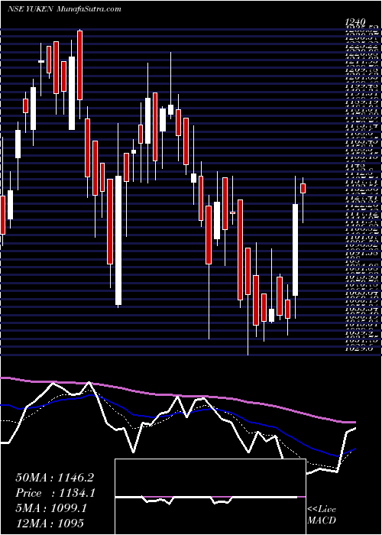Click the 5MA : 1099.1 value
The height and width of the screenshot is (535, 382).
click(51, 508)
